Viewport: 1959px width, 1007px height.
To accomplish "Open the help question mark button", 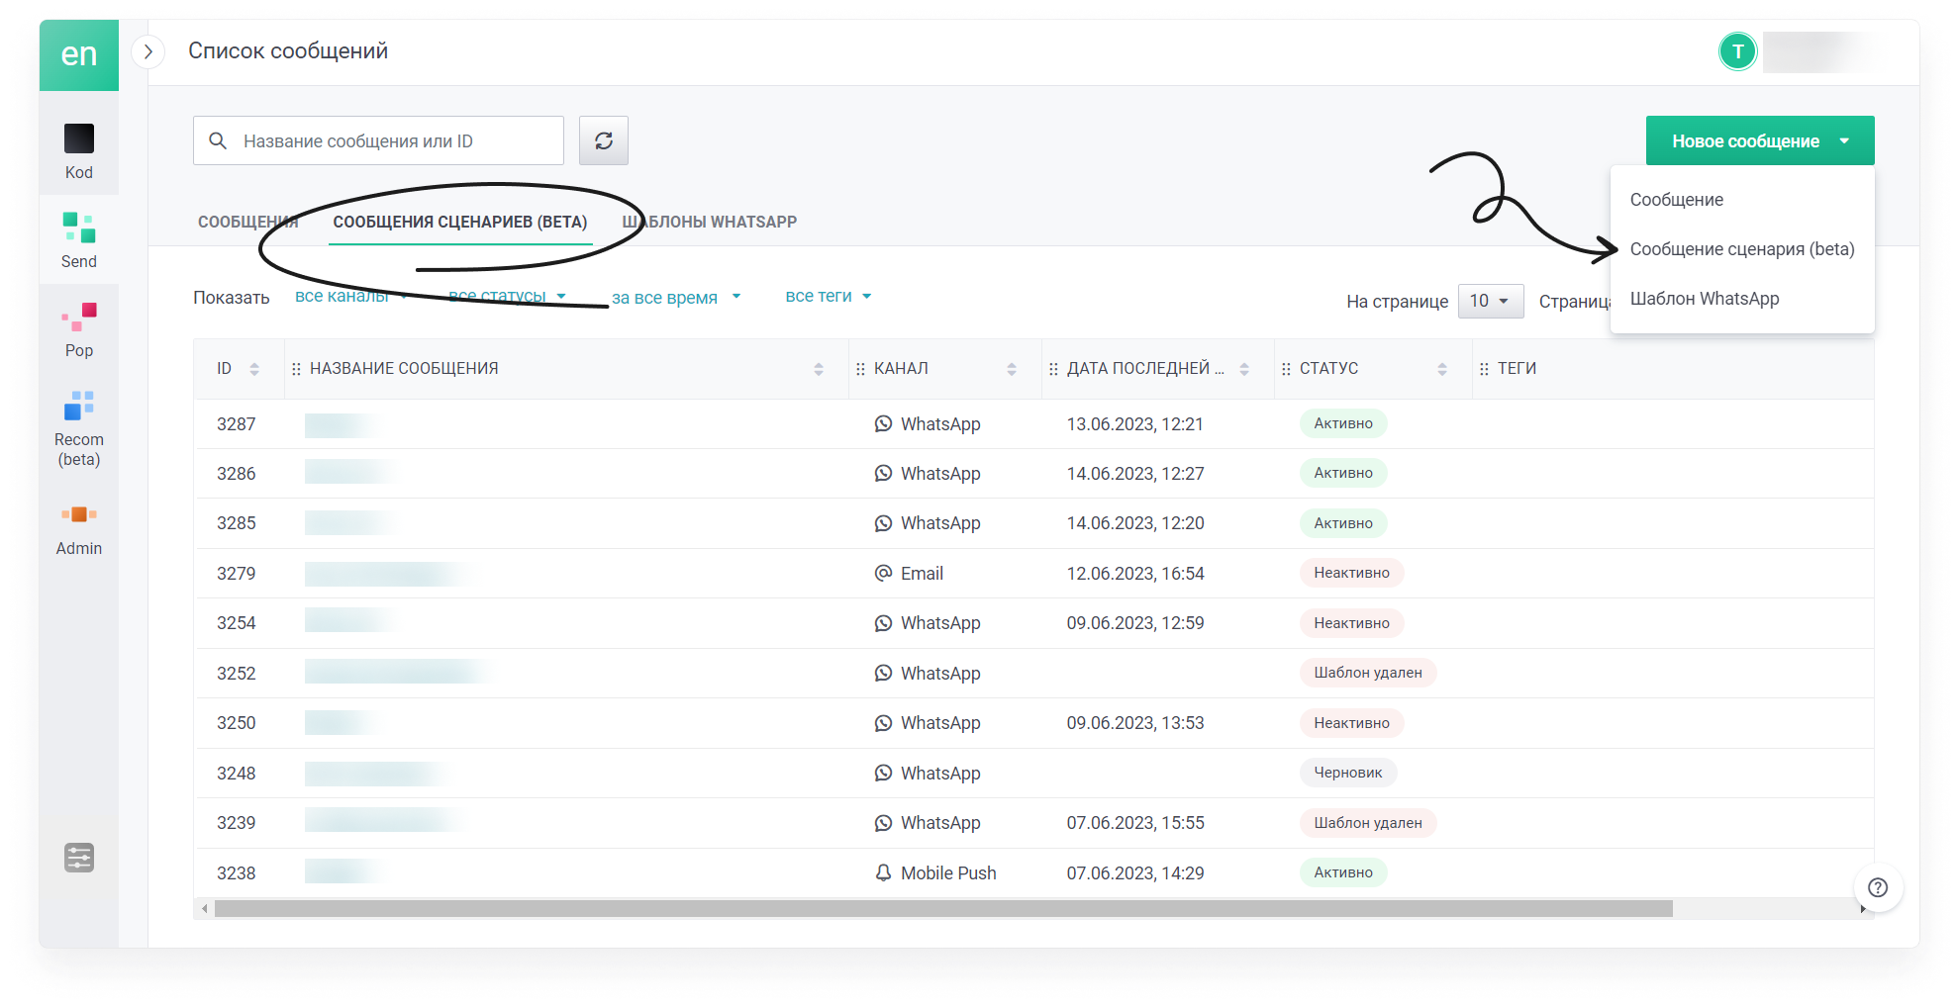I will [1878, 887].
